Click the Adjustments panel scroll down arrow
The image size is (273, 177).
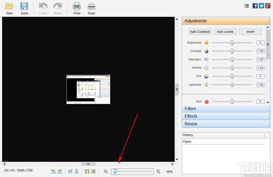(x=268, y=102)
